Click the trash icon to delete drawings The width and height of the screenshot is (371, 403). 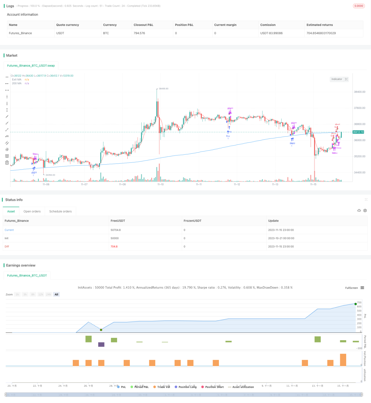click(x=7, y=163)
